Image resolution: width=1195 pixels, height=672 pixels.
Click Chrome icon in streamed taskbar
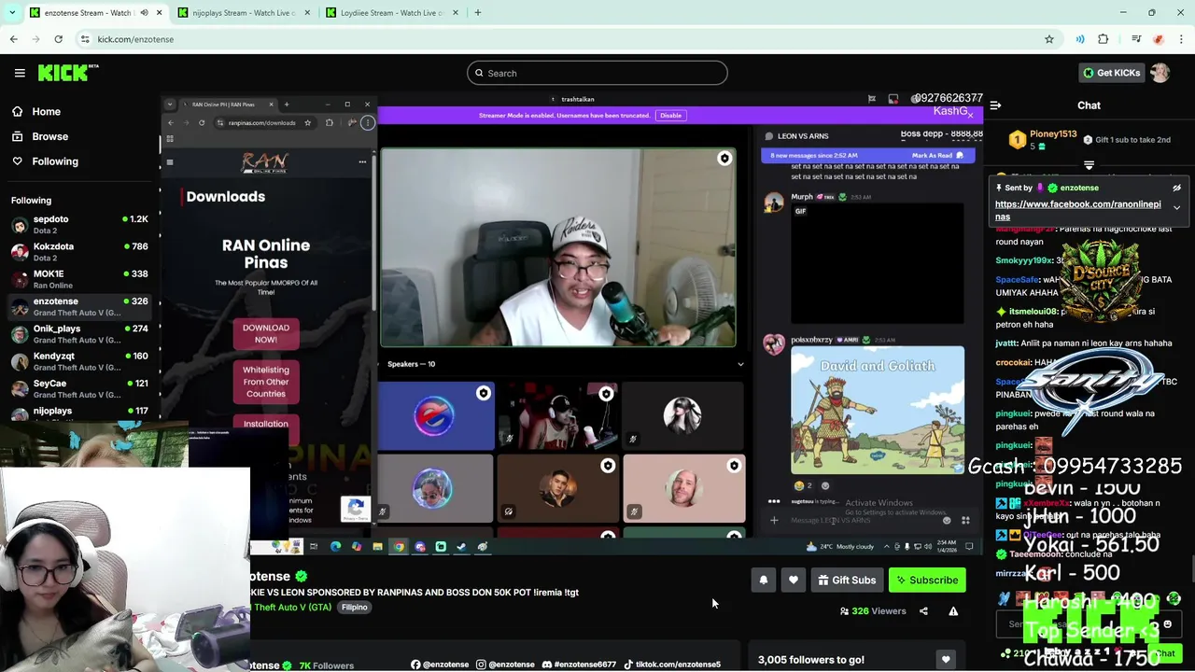click(x=399, y=547)
